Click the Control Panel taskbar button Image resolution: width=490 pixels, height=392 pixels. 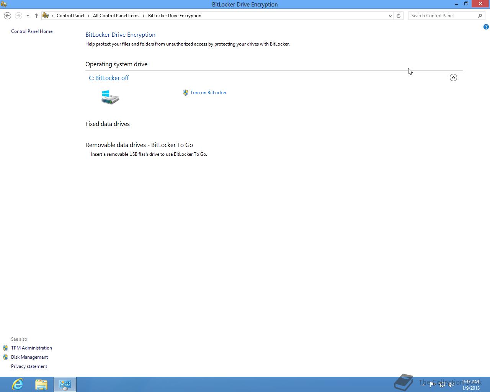[x=65, y=384]
